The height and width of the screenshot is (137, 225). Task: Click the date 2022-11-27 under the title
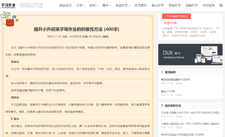coord(54,36)
